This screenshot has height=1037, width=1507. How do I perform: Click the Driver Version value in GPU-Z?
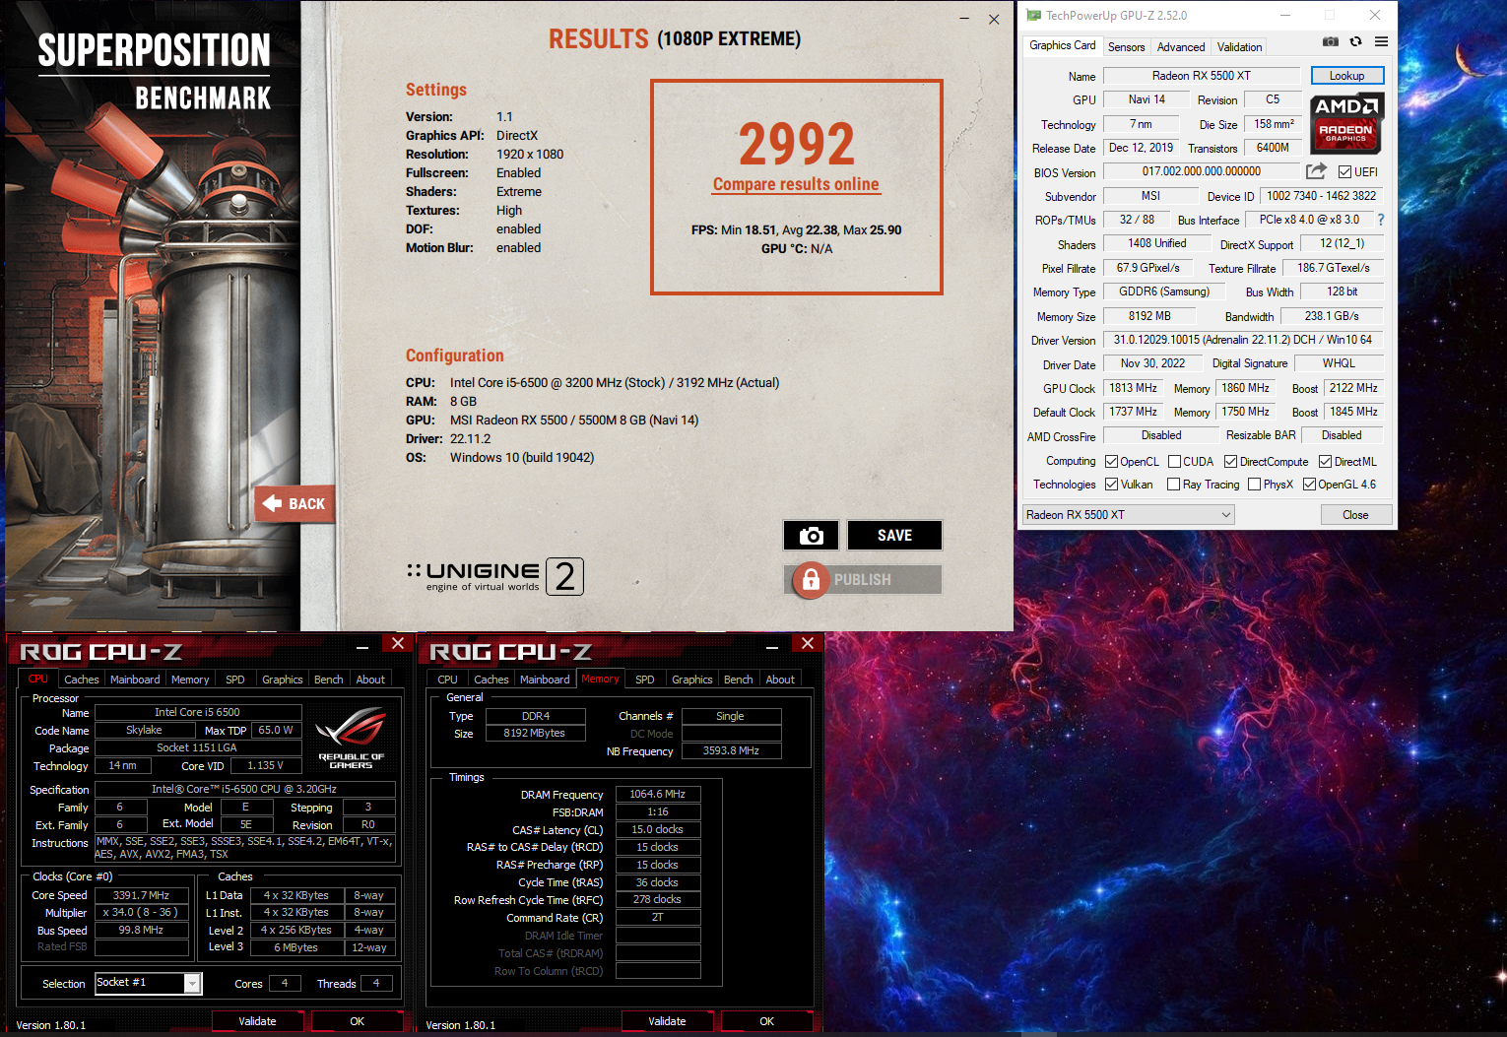coord(1242,340)
